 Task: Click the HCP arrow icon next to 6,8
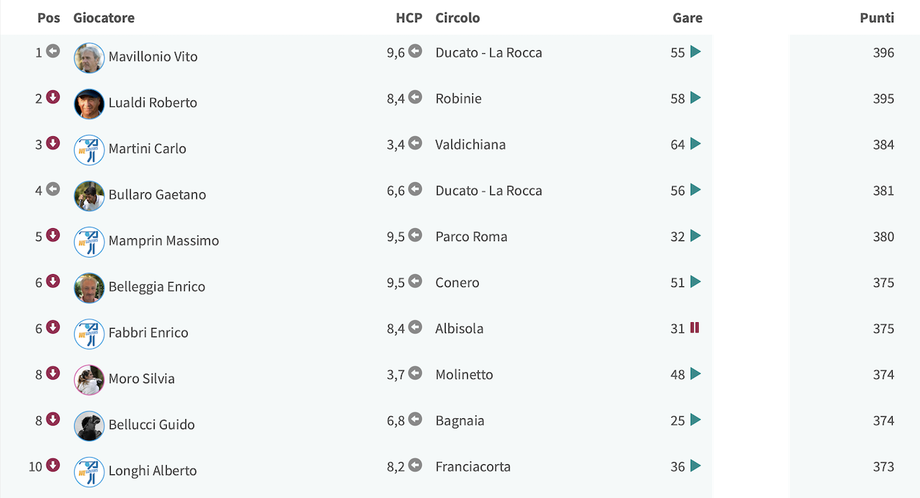coord(415,419)
